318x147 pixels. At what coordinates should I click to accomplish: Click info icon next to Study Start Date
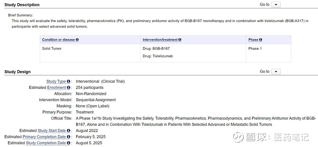(68, 131)
